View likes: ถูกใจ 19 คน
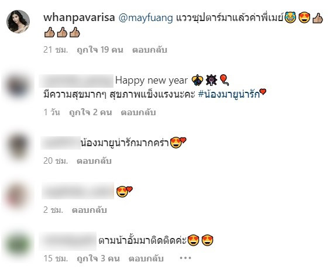The image size is (330, 276). (x=100, y=50)
